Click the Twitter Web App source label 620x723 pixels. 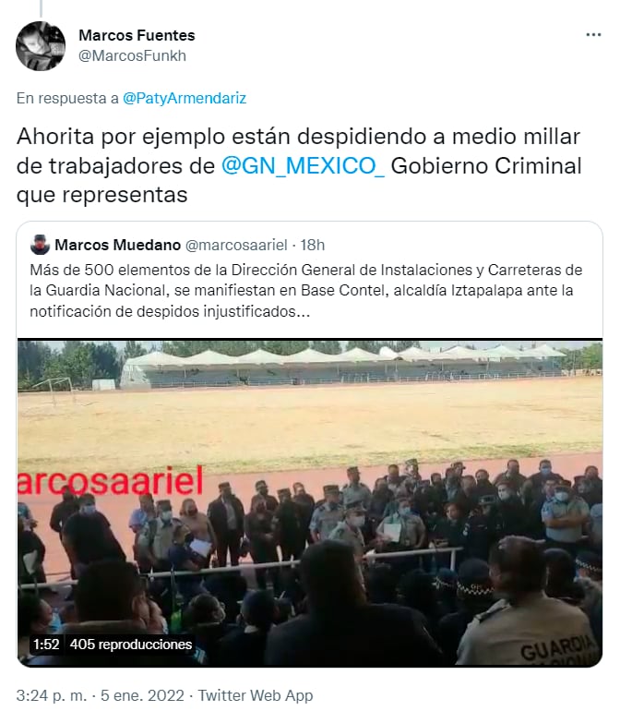click(256, 696)
